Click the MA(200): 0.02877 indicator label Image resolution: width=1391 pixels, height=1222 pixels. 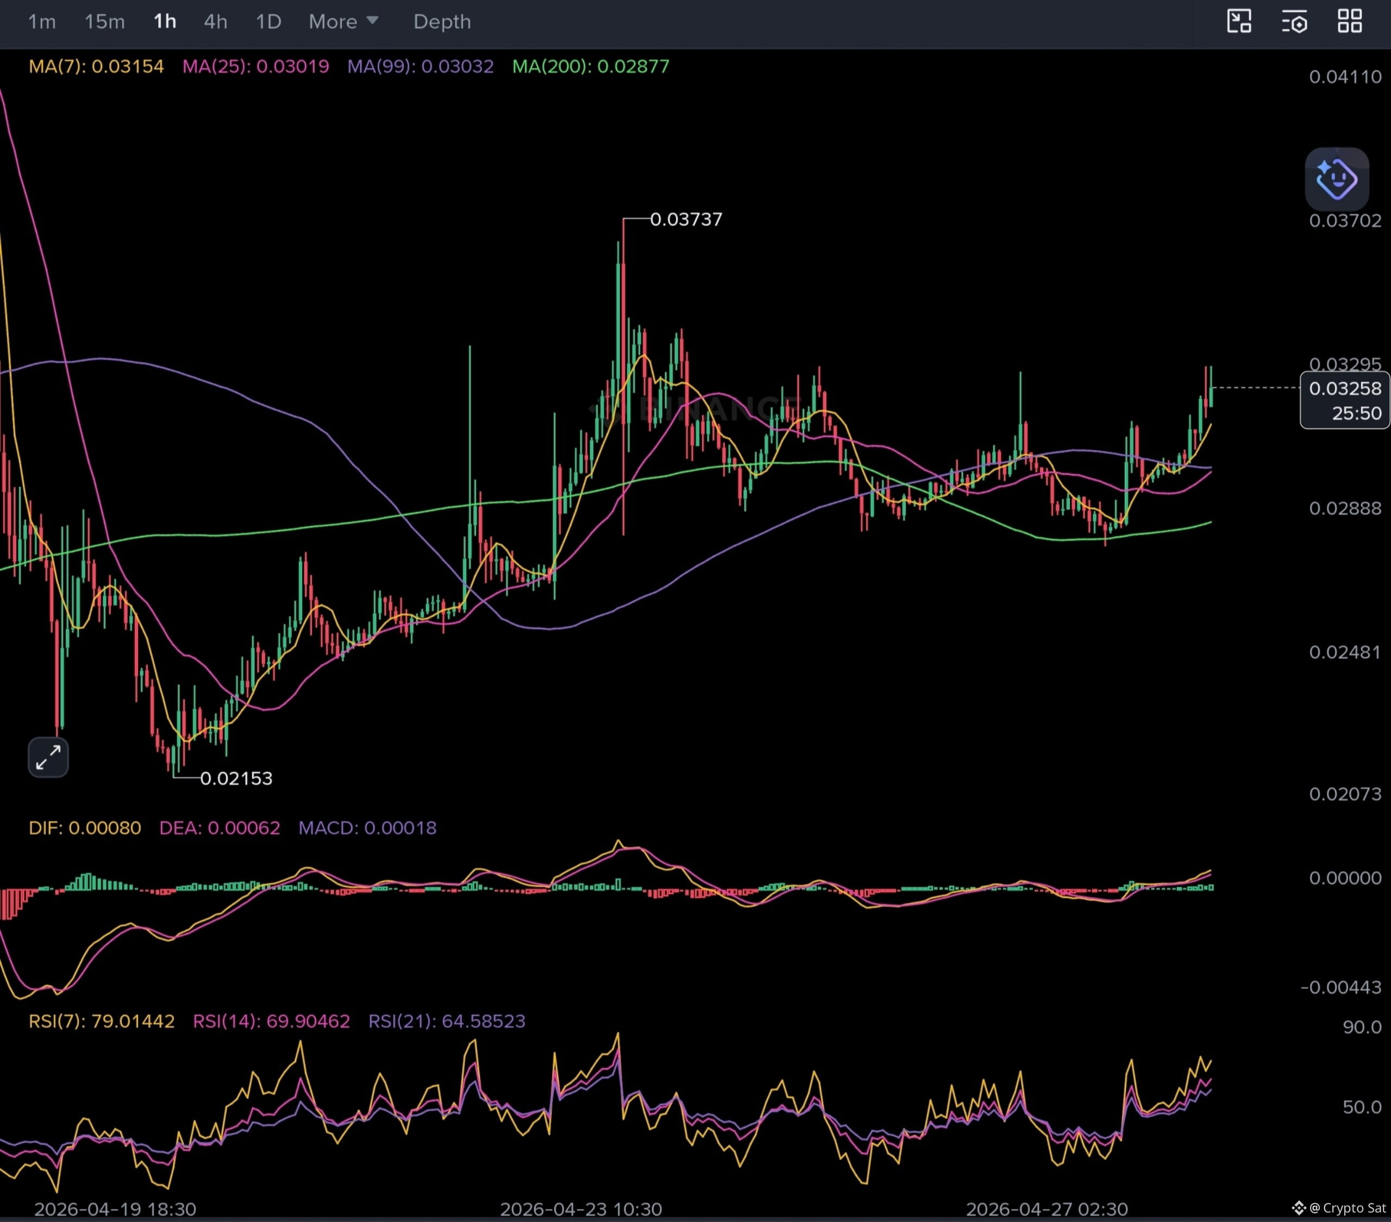point(591,67)
